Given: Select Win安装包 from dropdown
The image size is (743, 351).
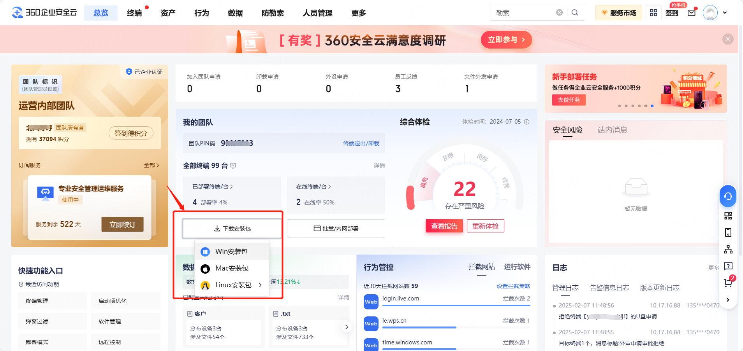Looking at the screenshot, I should [232, 251].
